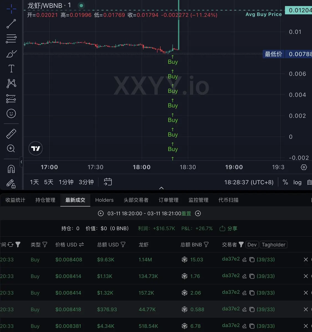Activate the zoom in tool
This screenshot has height=332, width=312.
(11, 149)
